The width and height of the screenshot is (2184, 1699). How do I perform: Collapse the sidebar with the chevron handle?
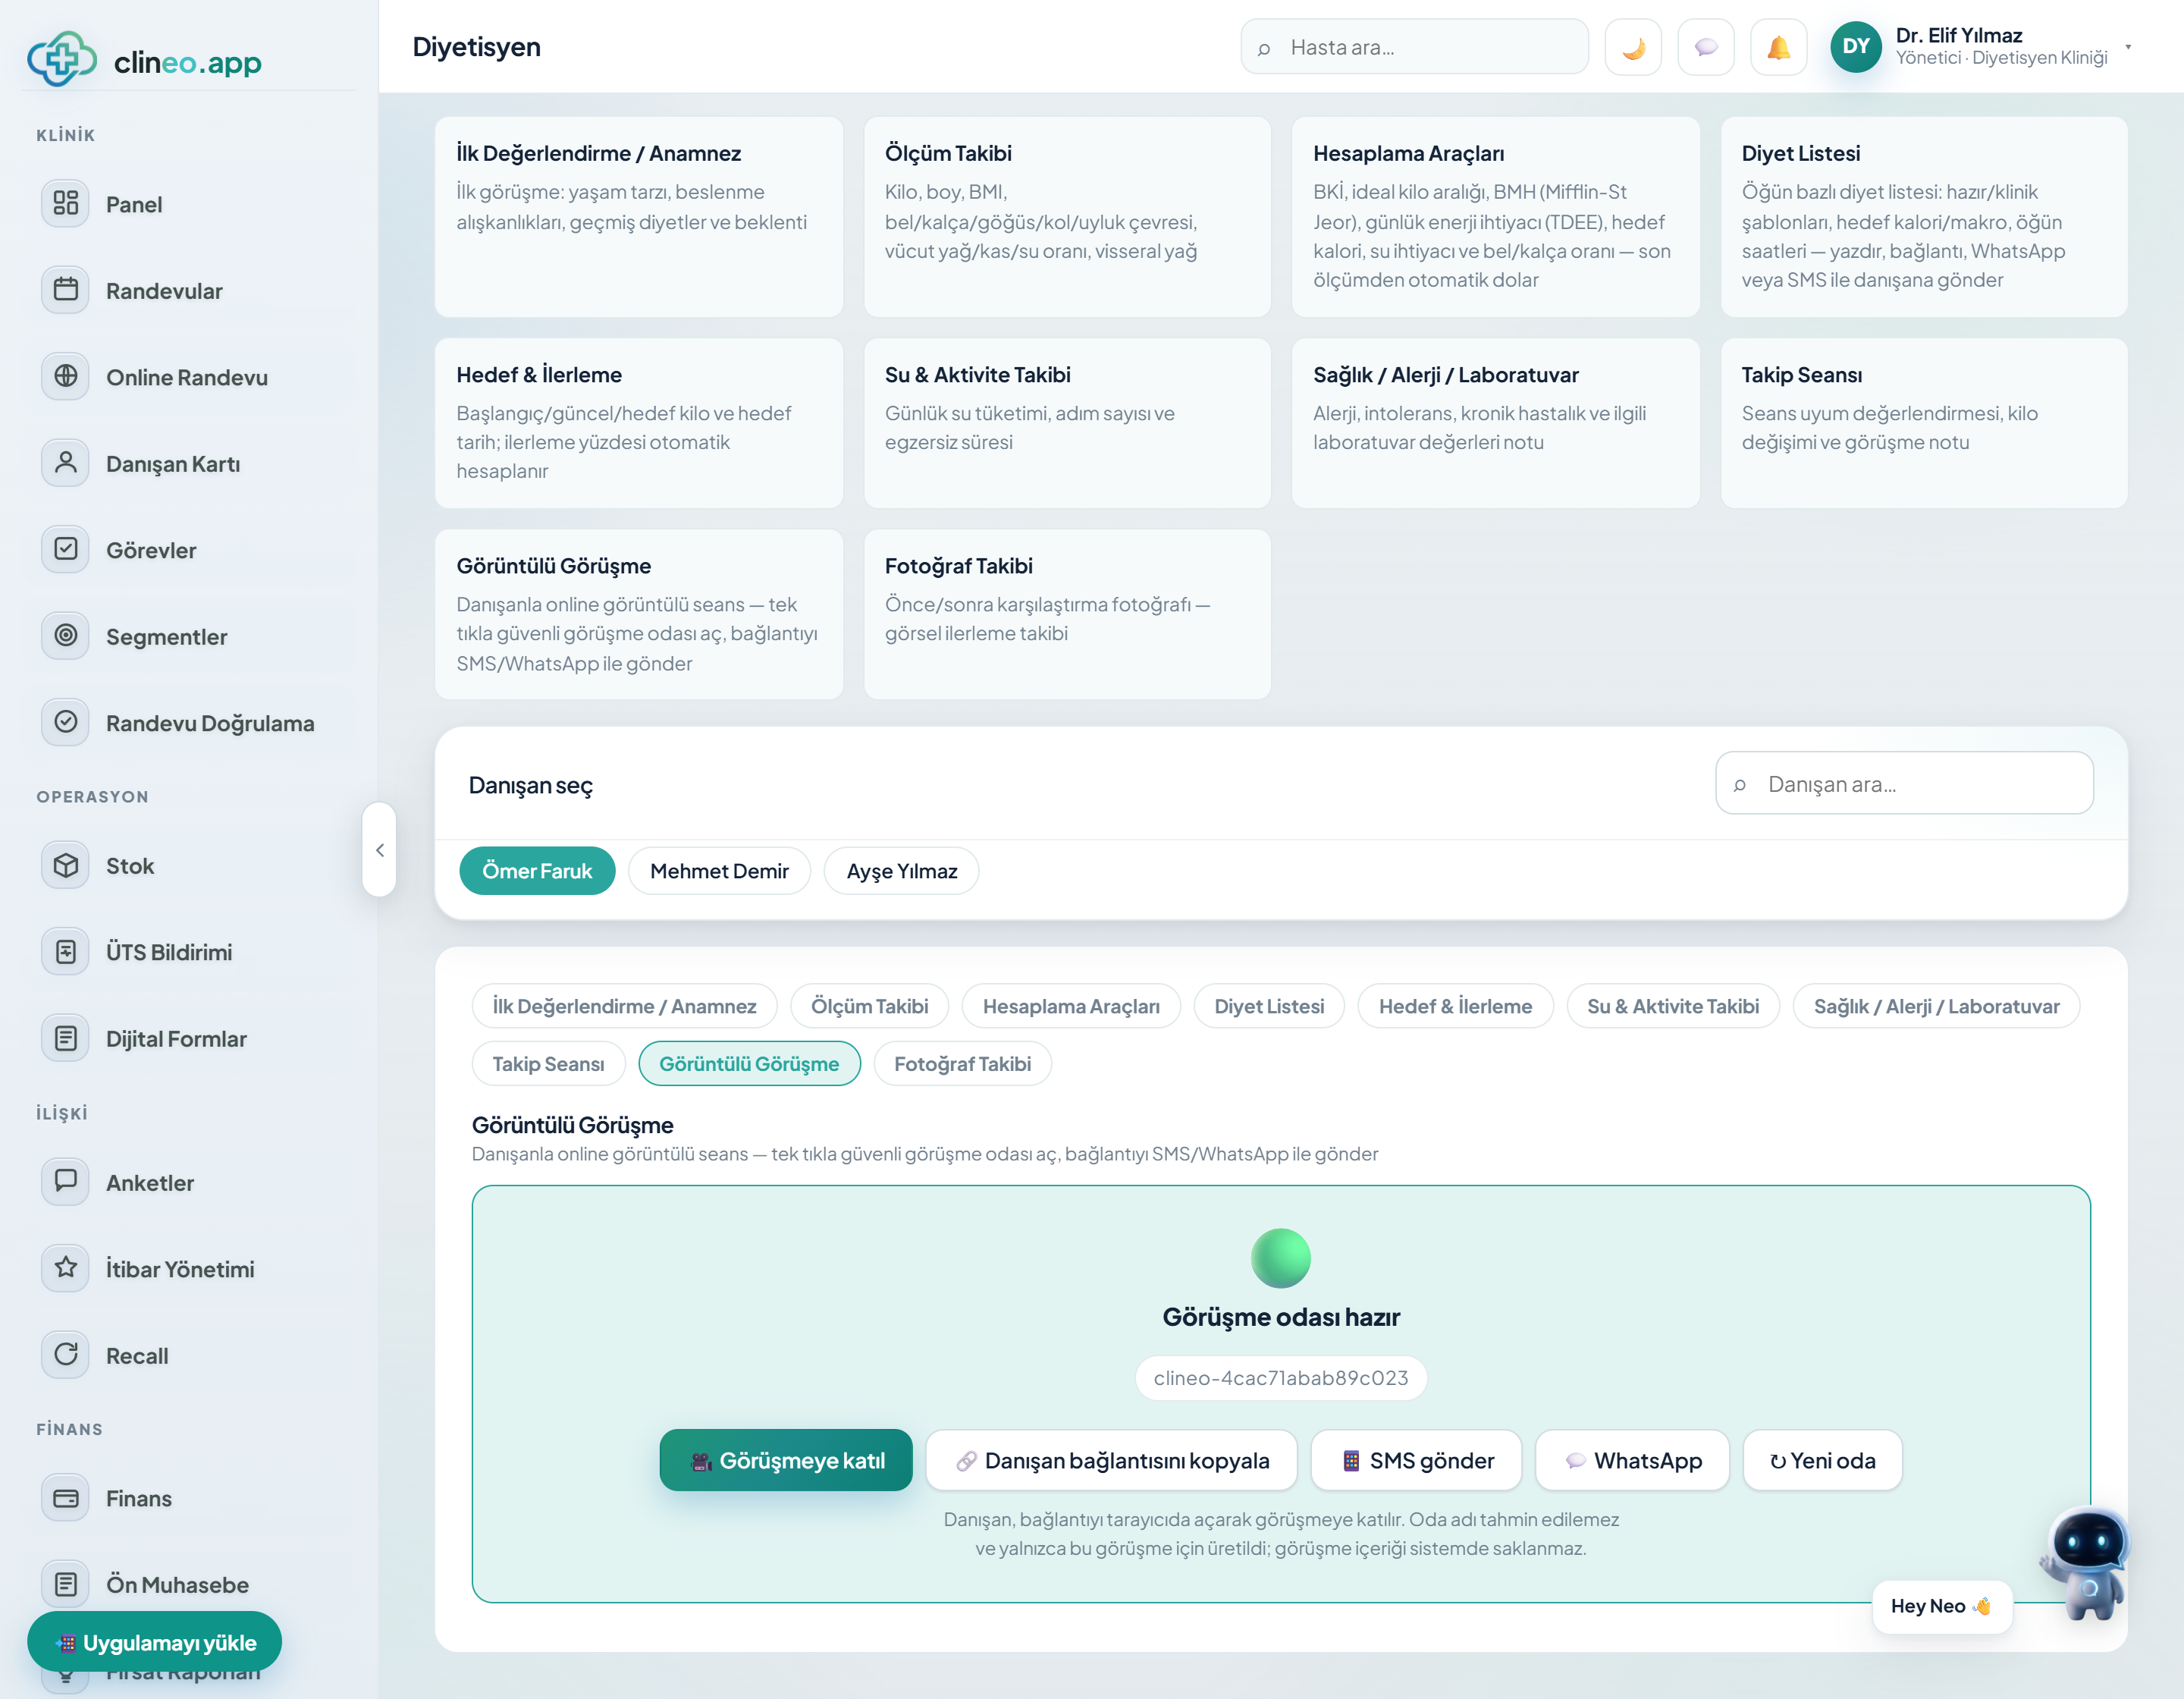[379, 850]
